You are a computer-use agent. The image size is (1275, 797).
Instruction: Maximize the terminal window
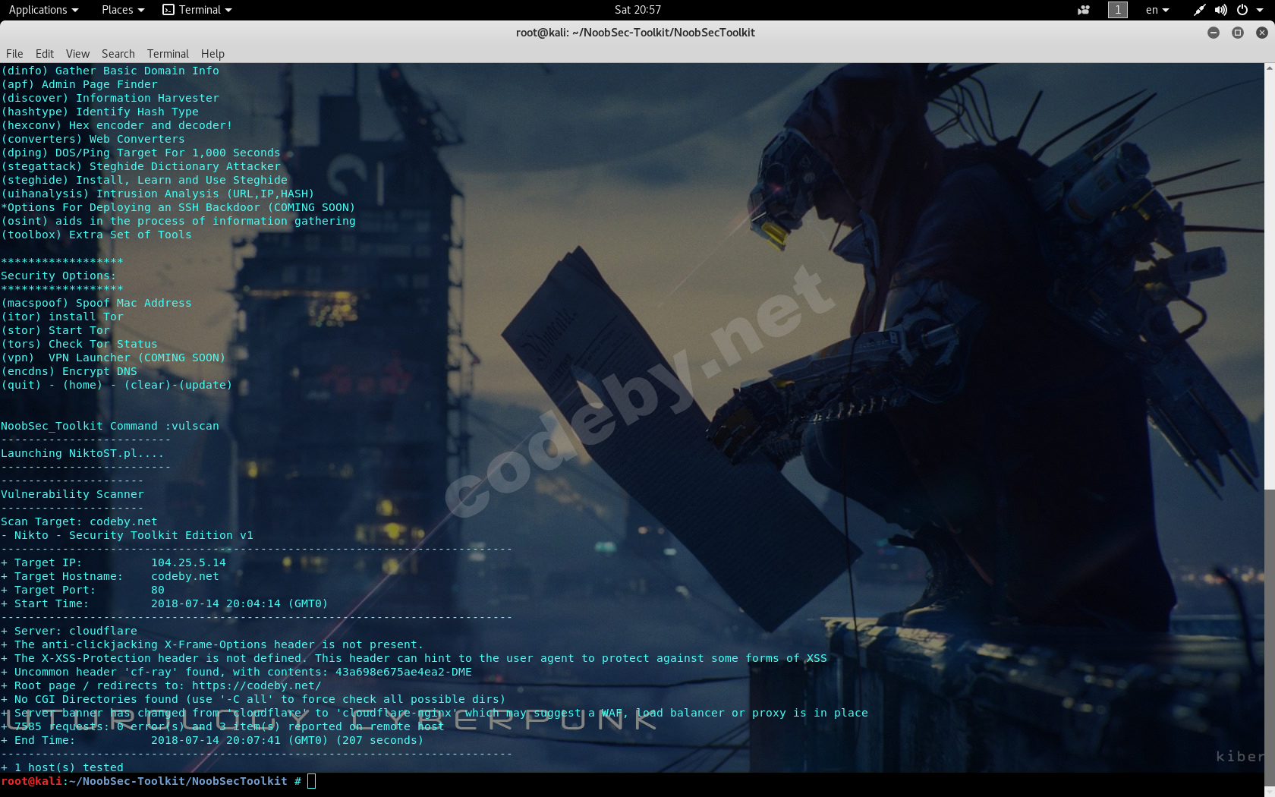1238,33
